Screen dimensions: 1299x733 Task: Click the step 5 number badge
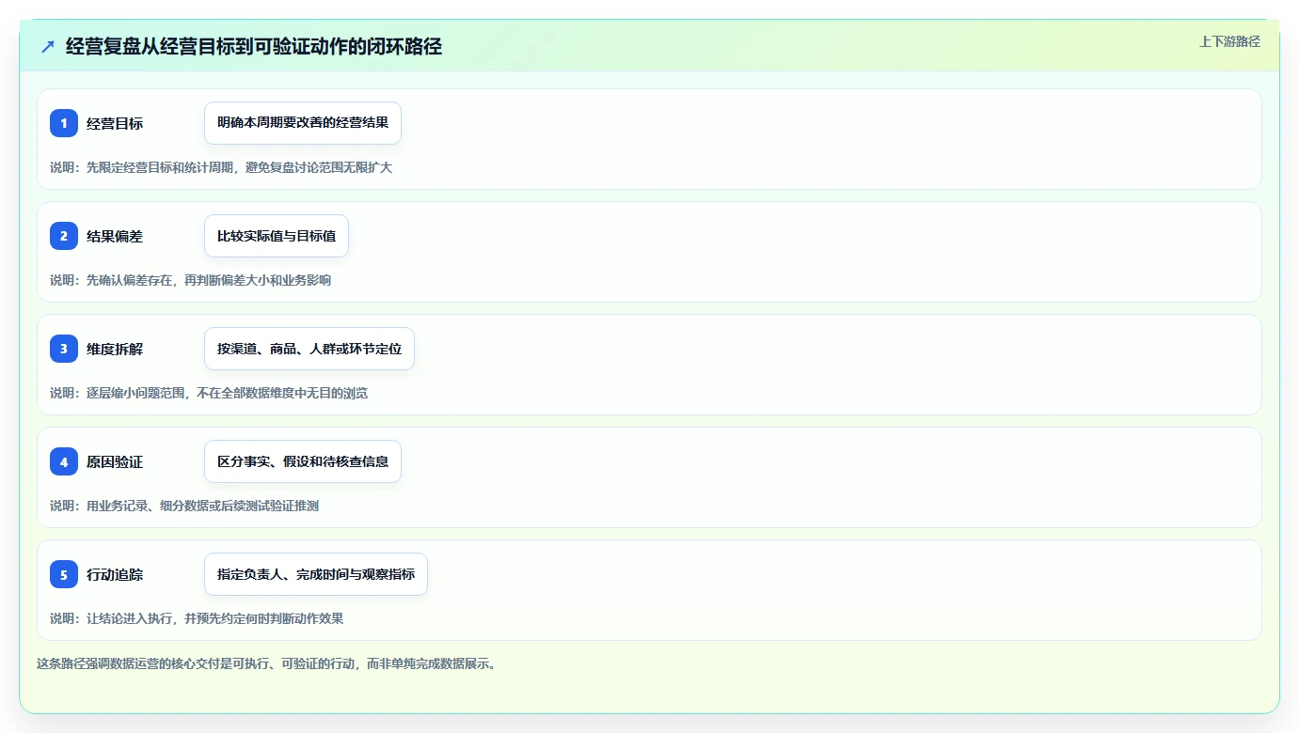[64, 574]
